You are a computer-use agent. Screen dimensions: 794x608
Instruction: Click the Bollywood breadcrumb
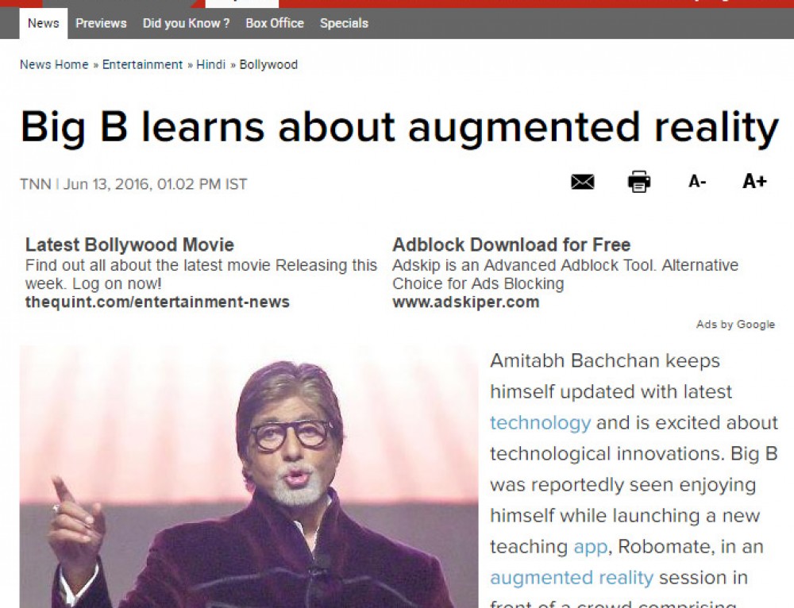pos(268,64)
